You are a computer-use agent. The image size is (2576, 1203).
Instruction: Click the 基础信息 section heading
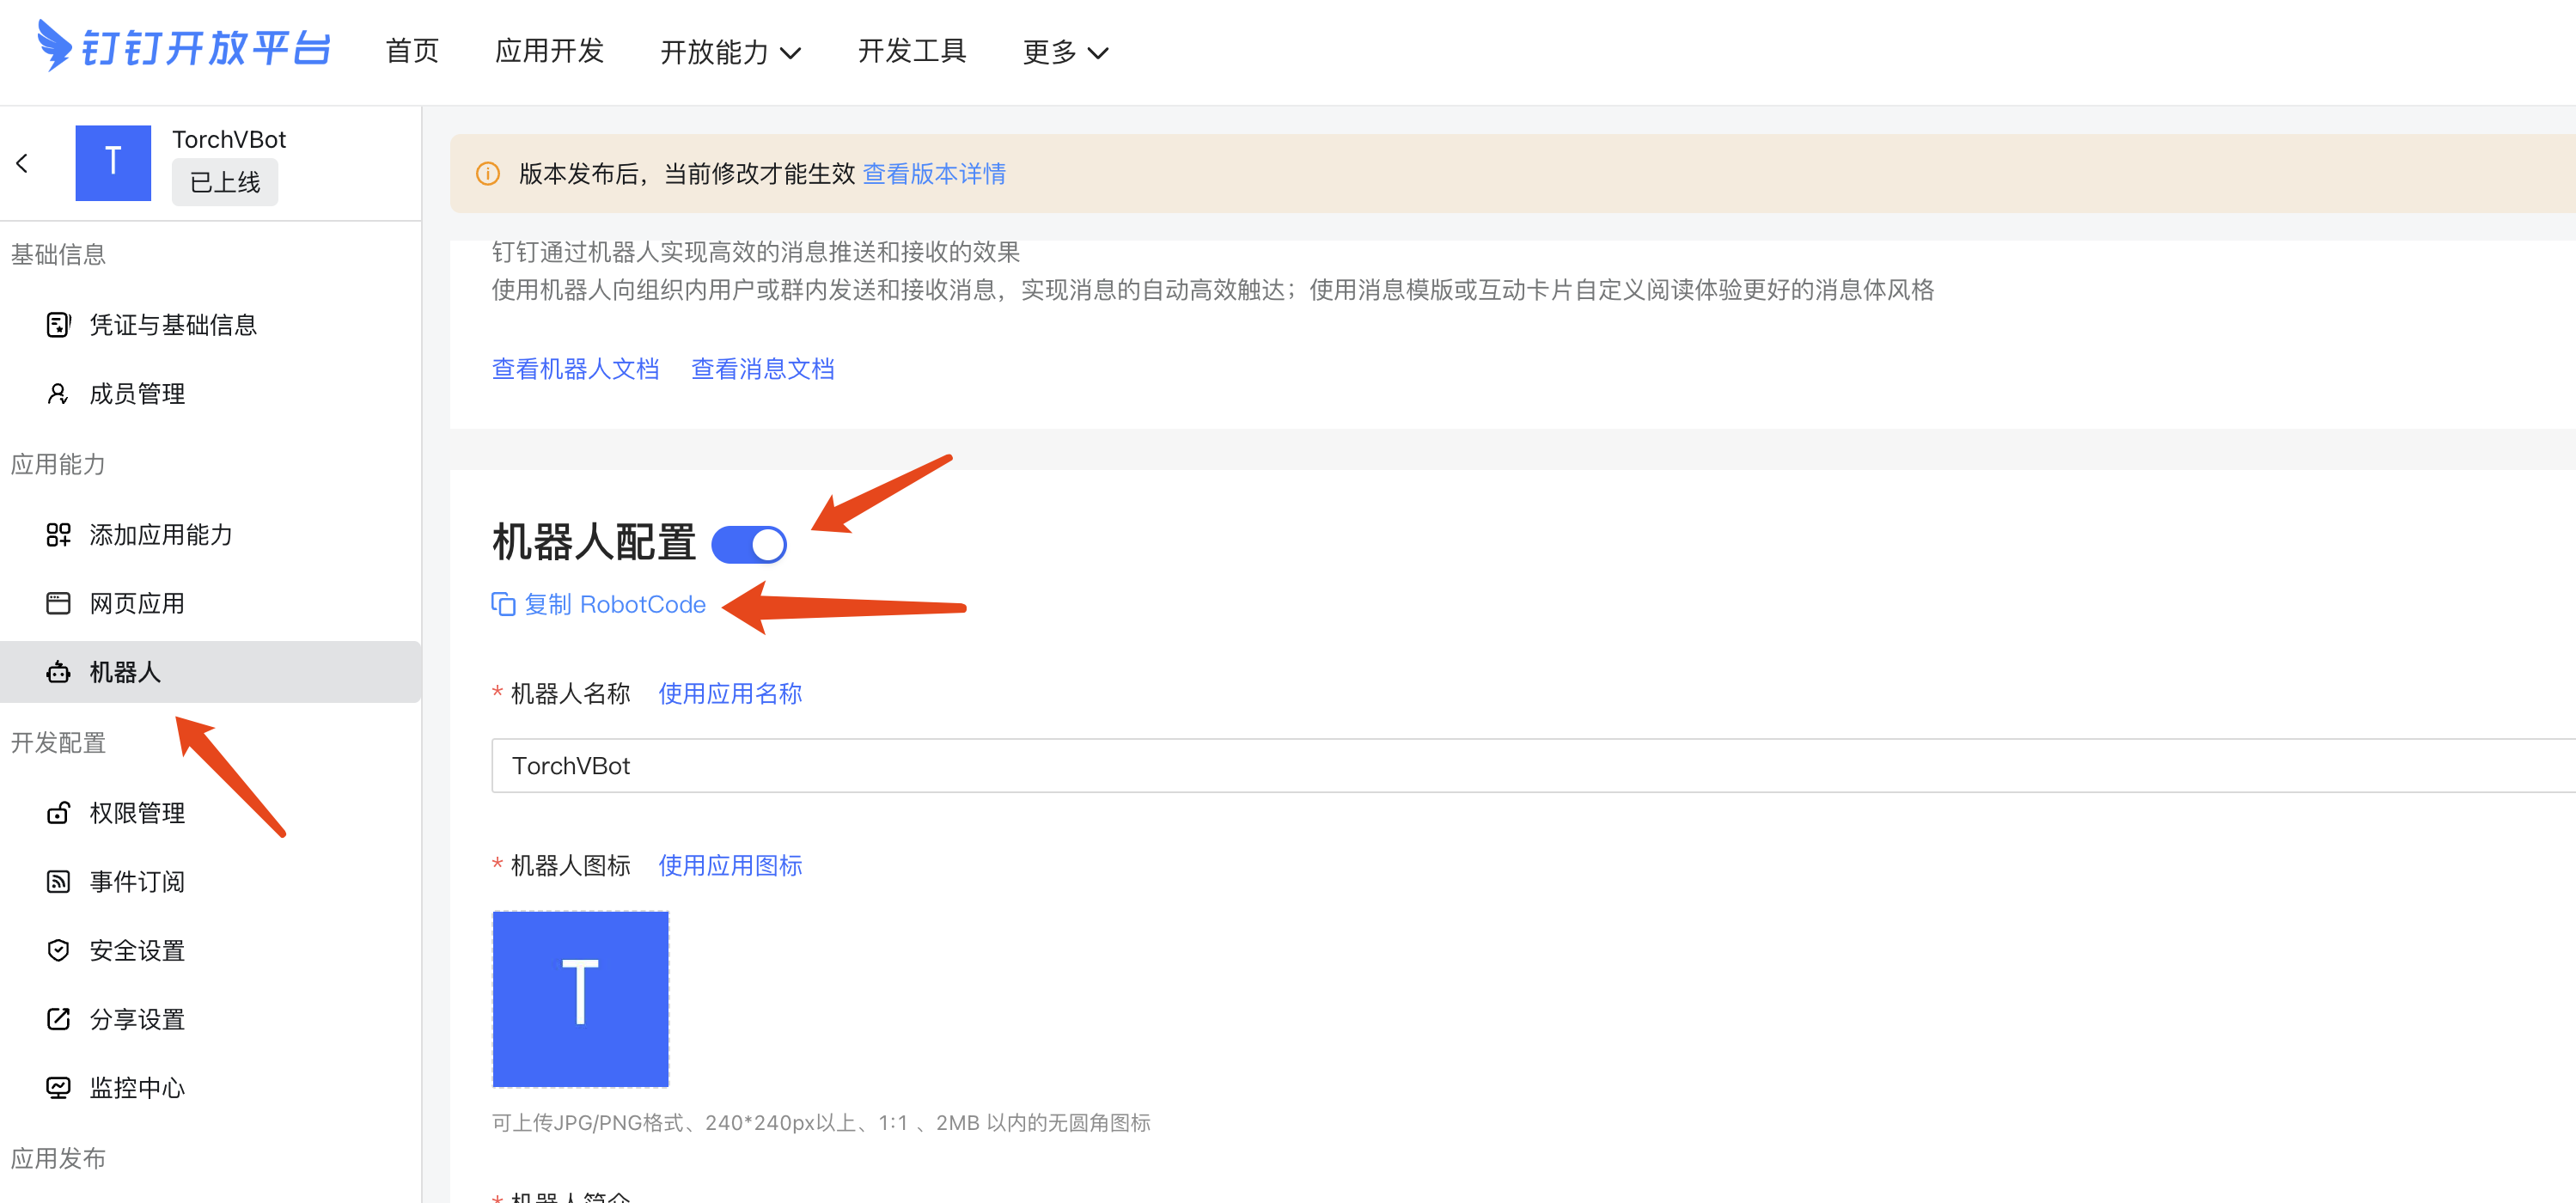coord(58,254)
